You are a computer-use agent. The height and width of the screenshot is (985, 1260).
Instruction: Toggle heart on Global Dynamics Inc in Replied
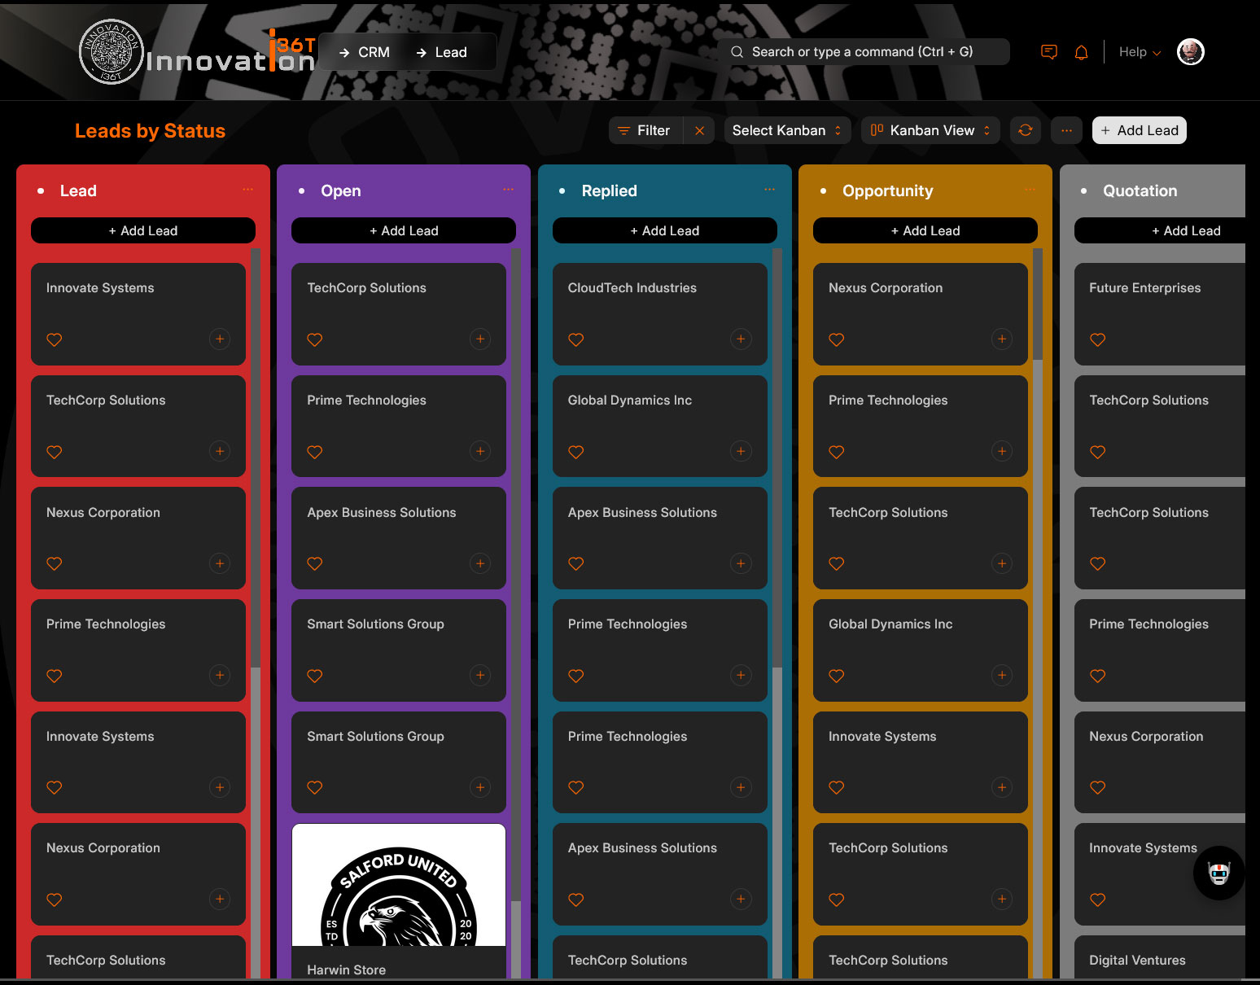coord(576,452)
